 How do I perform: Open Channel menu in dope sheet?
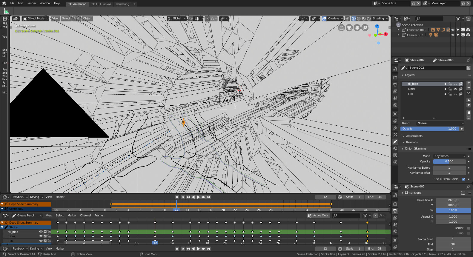click(x=85, y=216)
